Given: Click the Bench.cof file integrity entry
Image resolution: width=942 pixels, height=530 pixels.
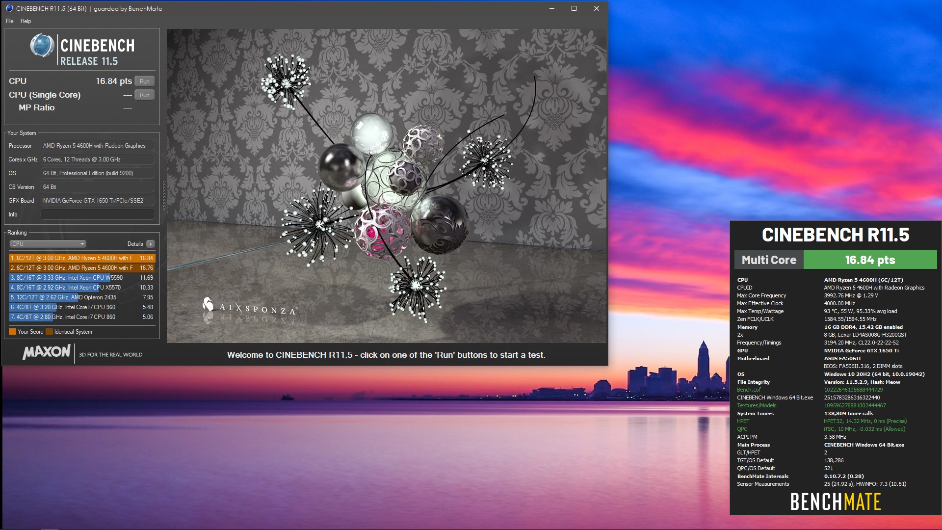Looking at the screenshot, I should coord(749,390).
